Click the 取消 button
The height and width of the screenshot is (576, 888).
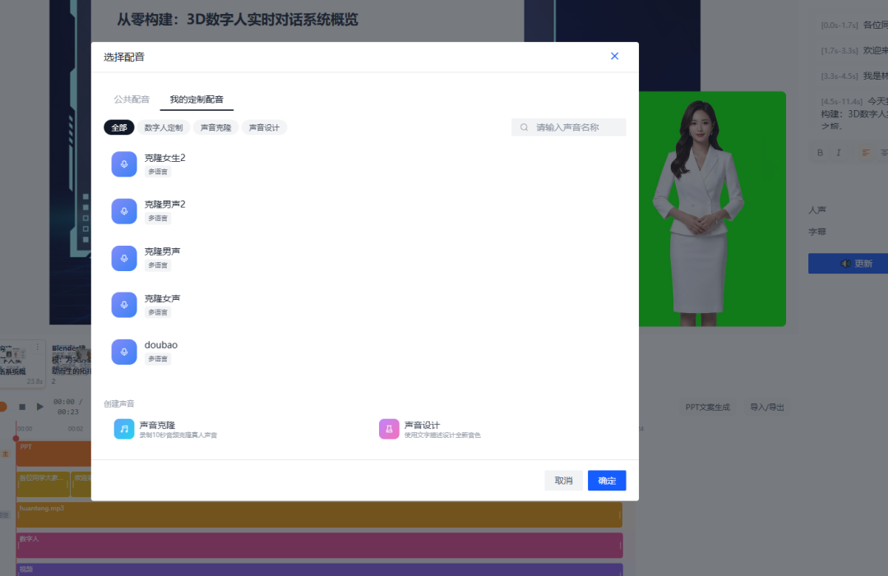tap(563, 481)
